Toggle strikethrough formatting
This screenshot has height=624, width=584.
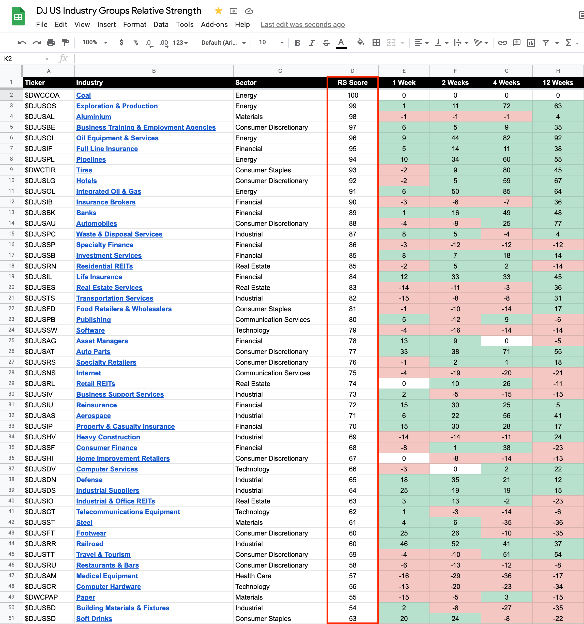326,43
